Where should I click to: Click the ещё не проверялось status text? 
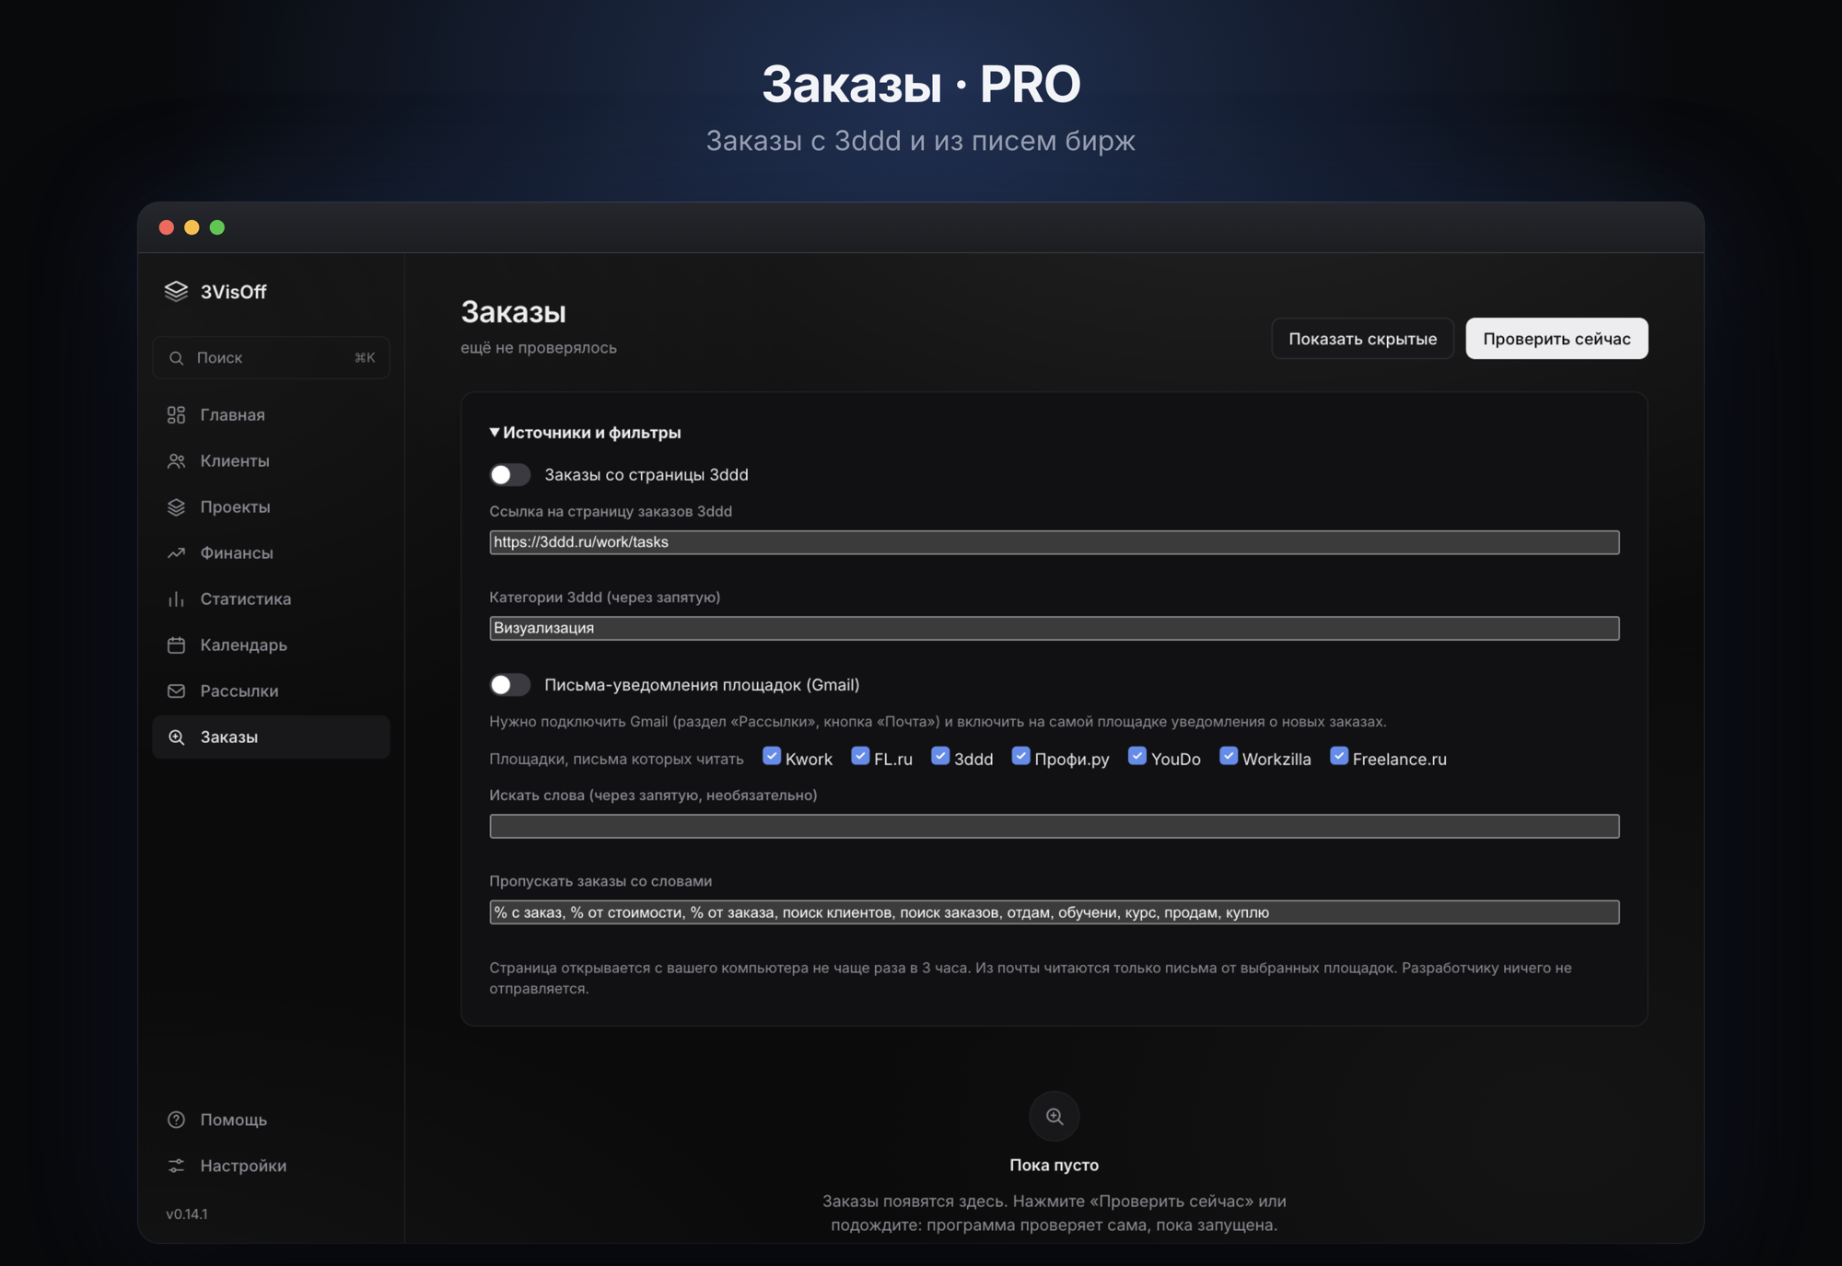(x=539, y=347)
